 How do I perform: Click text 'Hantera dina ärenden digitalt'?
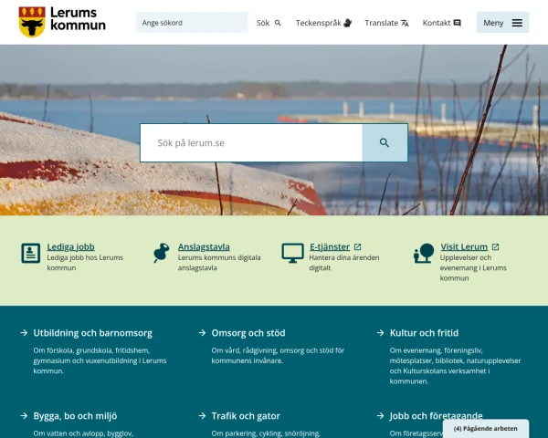tap(344, 263)
